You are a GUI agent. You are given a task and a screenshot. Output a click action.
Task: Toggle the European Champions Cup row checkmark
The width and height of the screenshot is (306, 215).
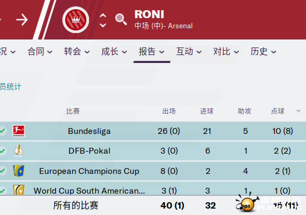(3, 171)
